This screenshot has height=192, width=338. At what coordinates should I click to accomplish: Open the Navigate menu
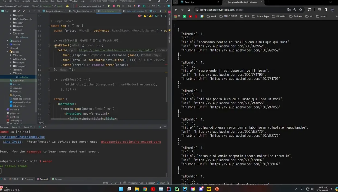[26, 1]
